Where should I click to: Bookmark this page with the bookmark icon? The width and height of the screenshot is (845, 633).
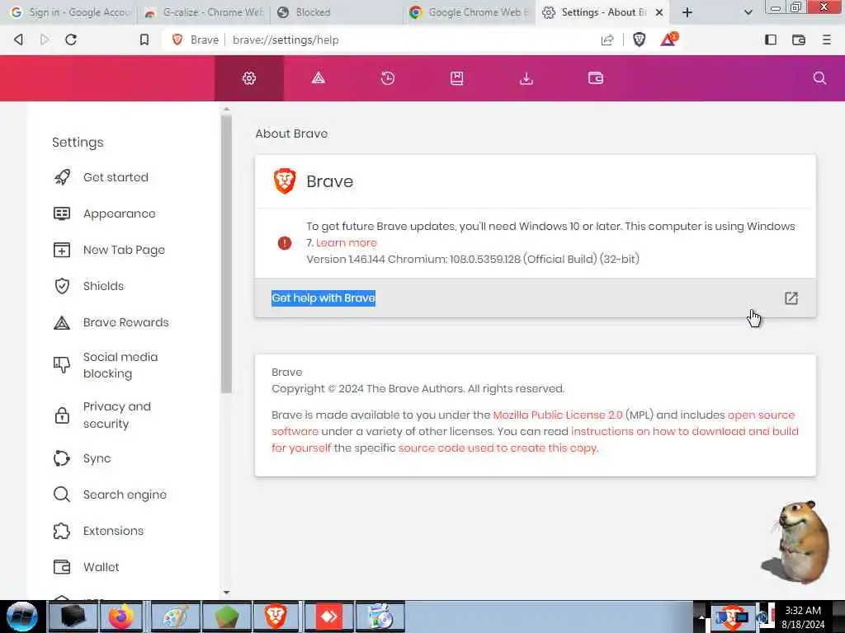click(x=144, y=40)
